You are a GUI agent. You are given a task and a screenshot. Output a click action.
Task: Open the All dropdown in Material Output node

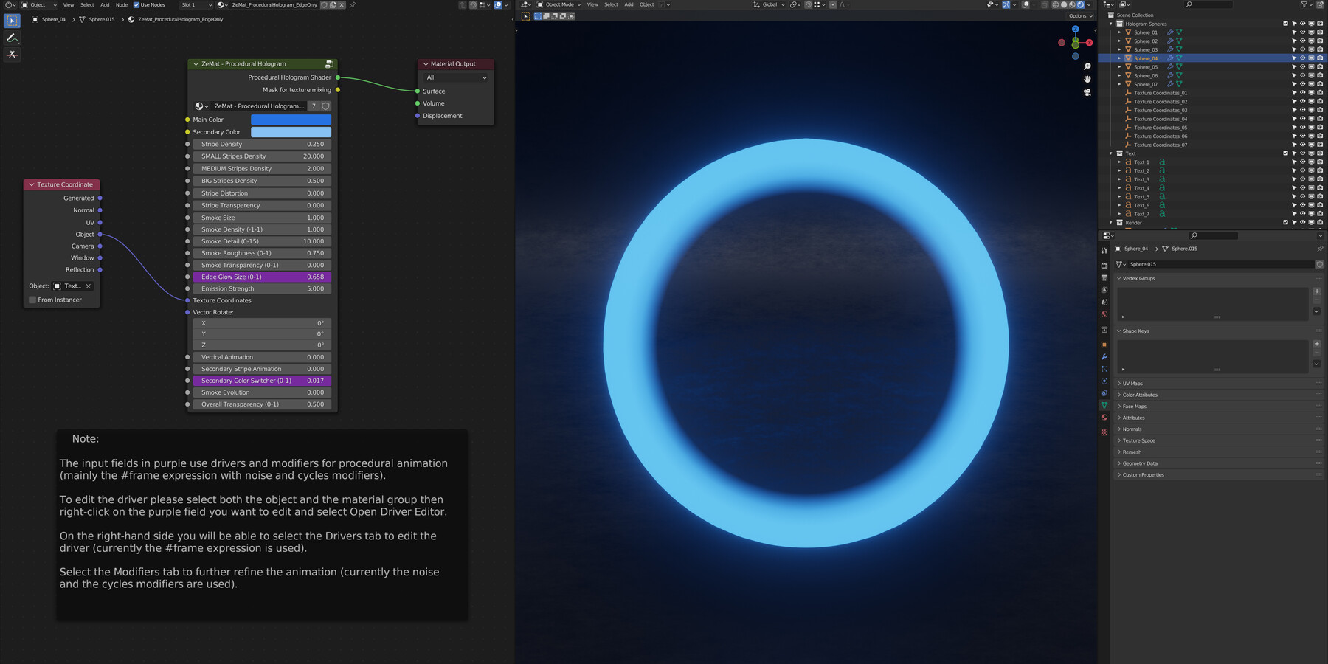point(454,77)
